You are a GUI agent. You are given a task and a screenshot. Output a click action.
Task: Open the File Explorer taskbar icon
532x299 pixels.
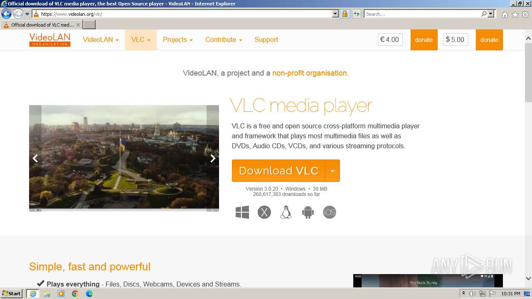47,294
